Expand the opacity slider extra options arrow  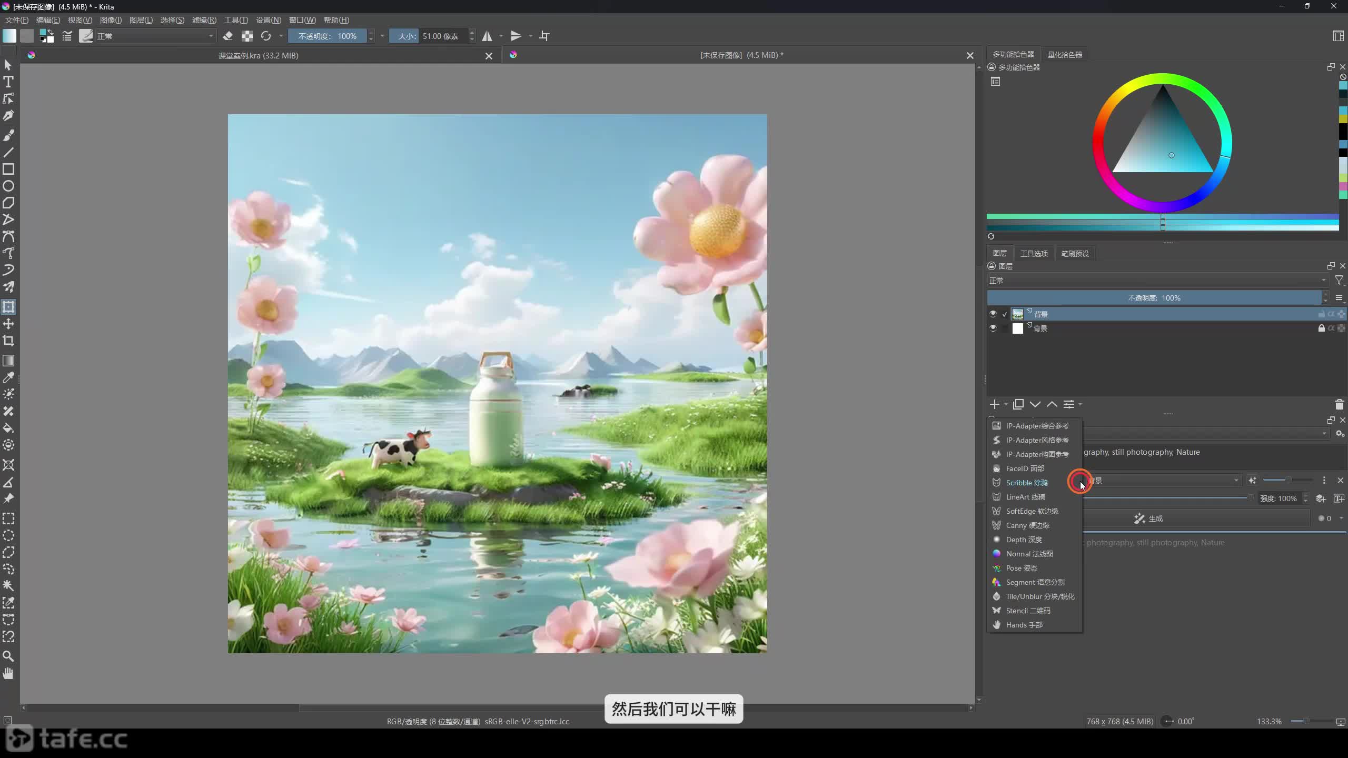point(382,36)
